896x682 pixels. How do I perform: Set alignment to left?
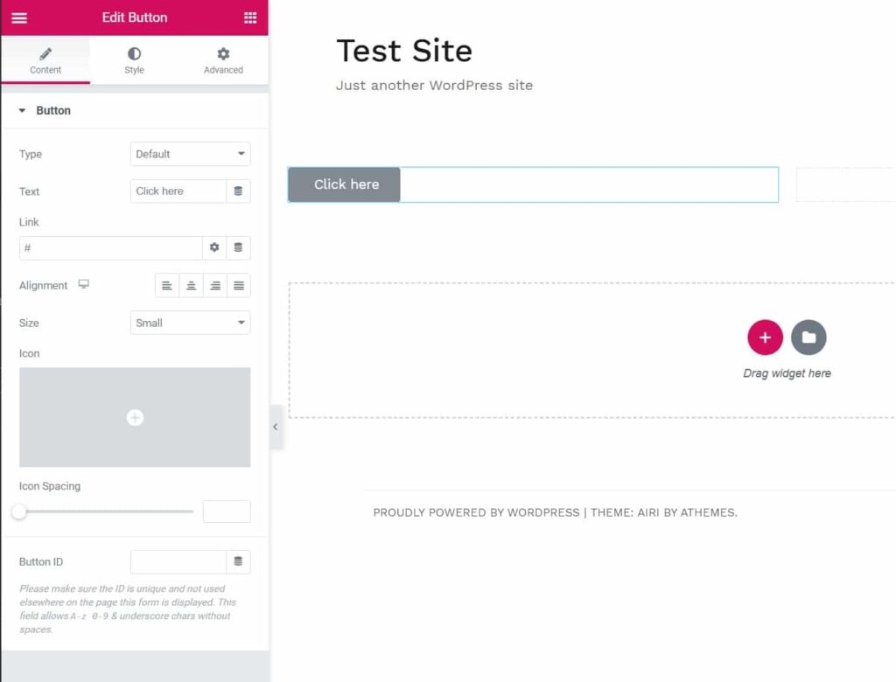167,286
